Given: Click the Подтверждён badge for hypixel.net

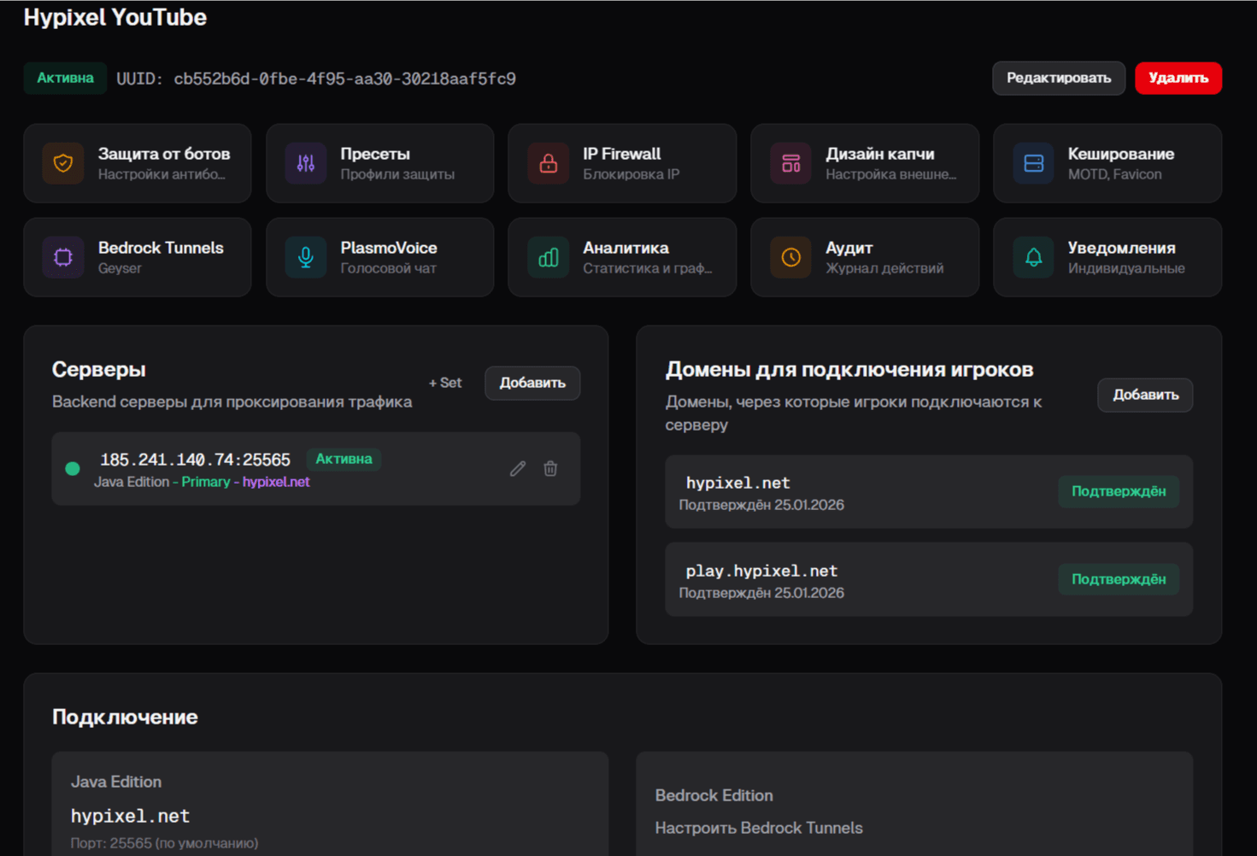Looking at the screenshot, I should (1119, 491).
